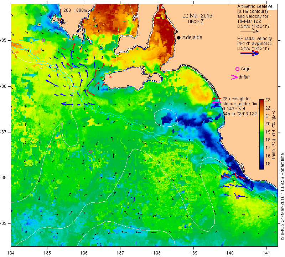
Task: Click the '200 1000m' depth legend text
Action: [75, 10]
